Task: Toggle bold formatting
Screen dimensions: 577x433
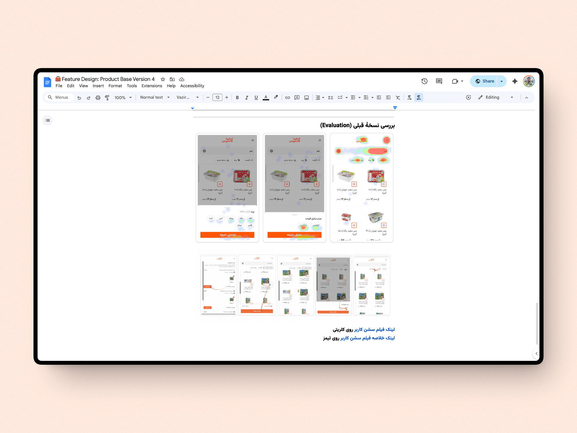Action: click(x=237, y=97)
